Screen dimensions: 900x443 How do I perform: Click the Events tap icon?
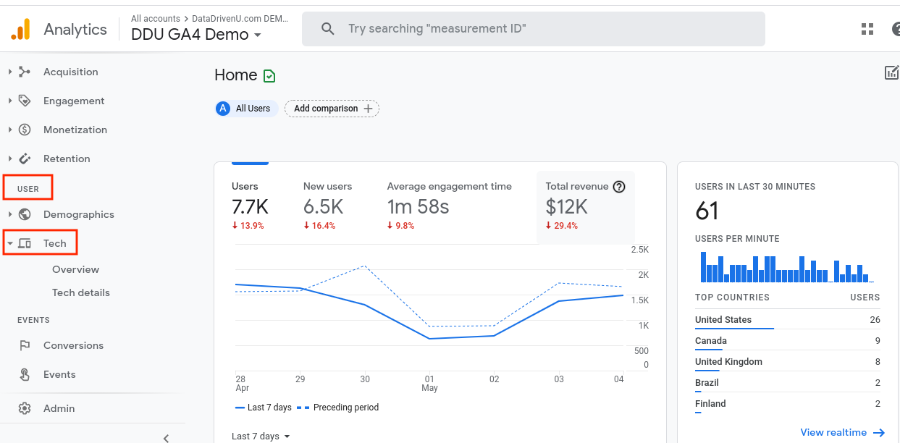click(25, 374)
